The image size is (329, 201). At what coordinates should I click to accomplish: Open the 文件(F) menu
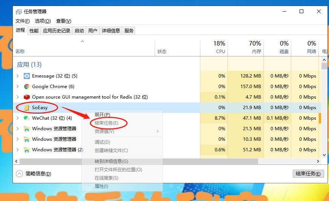coord(23,21)
